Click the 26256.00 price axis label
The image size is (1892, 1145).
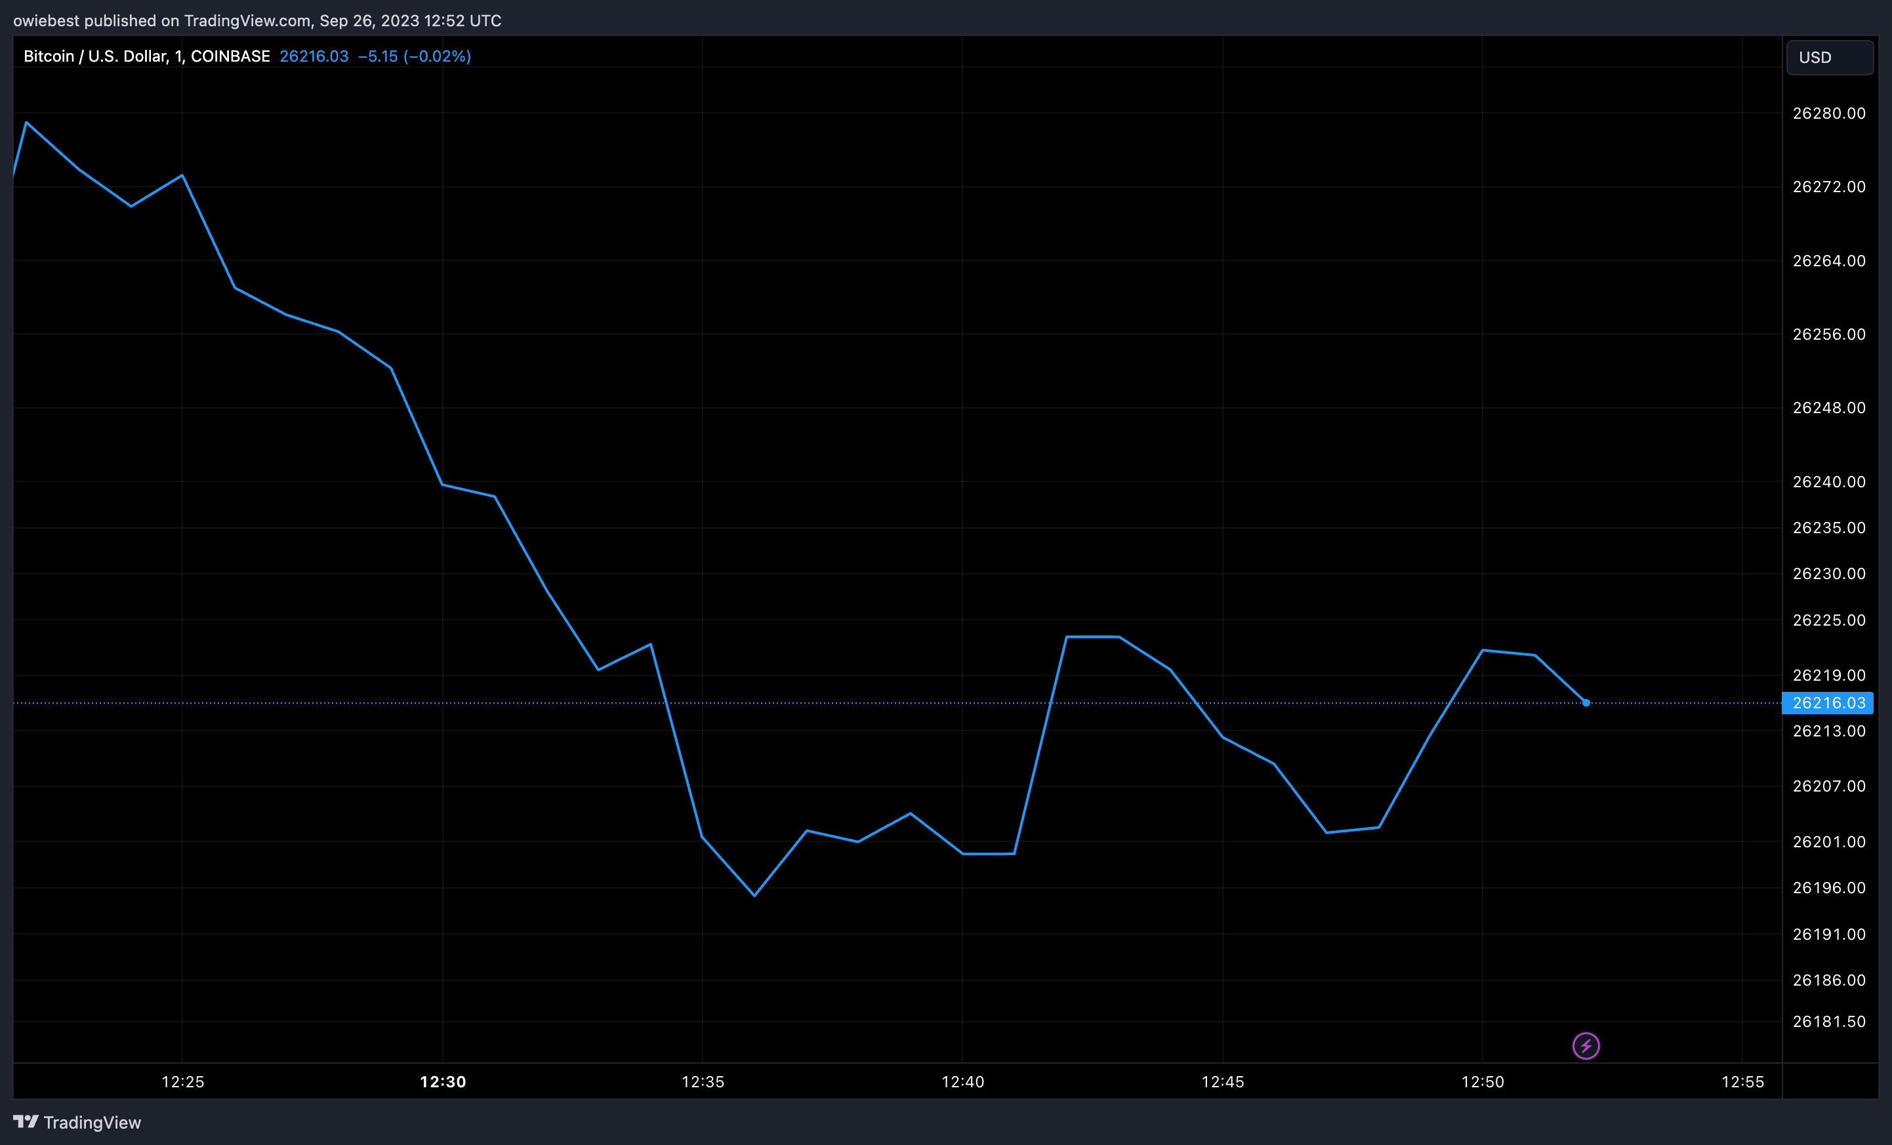tap(1829, 334)
